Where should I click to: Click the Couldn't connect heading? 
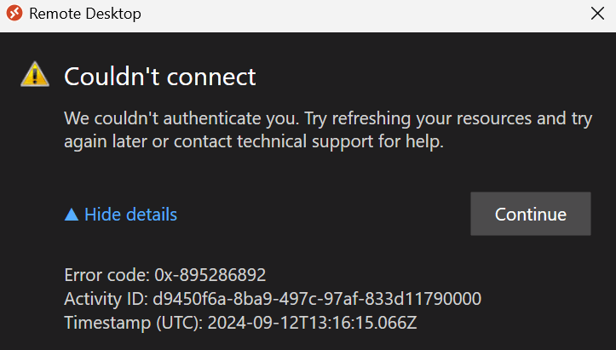(160, 76)
